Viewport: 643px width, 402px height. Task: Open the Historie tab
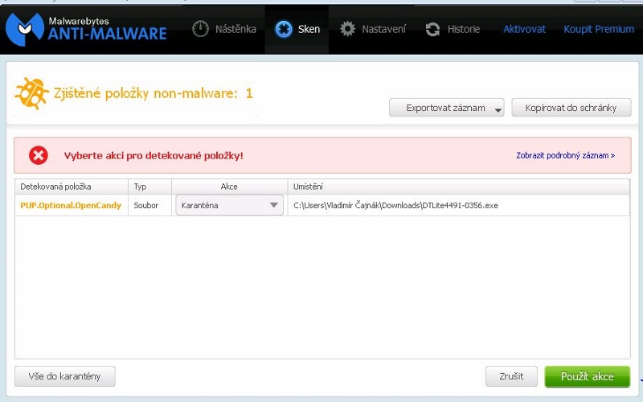point(464,29)
